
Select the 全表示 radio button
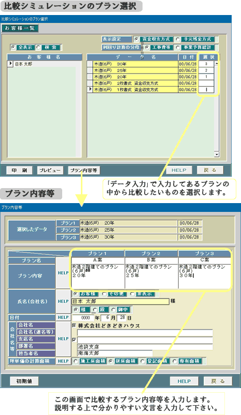coord(13,47)
